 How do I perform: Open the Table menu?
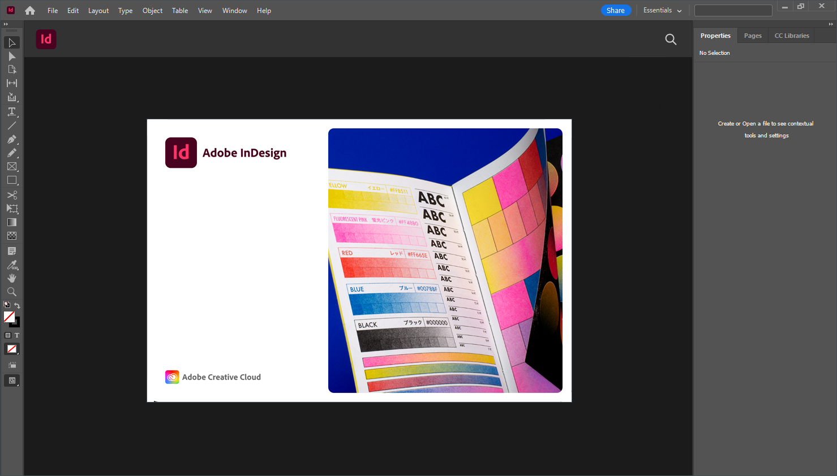[x=180, y=11]
